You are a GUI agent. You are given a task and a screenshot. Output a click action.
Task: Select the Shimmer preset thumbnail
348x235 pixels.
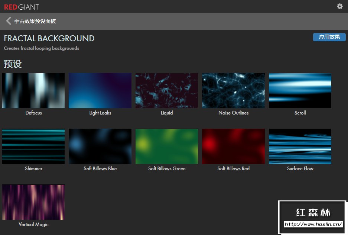click(33, 147)
